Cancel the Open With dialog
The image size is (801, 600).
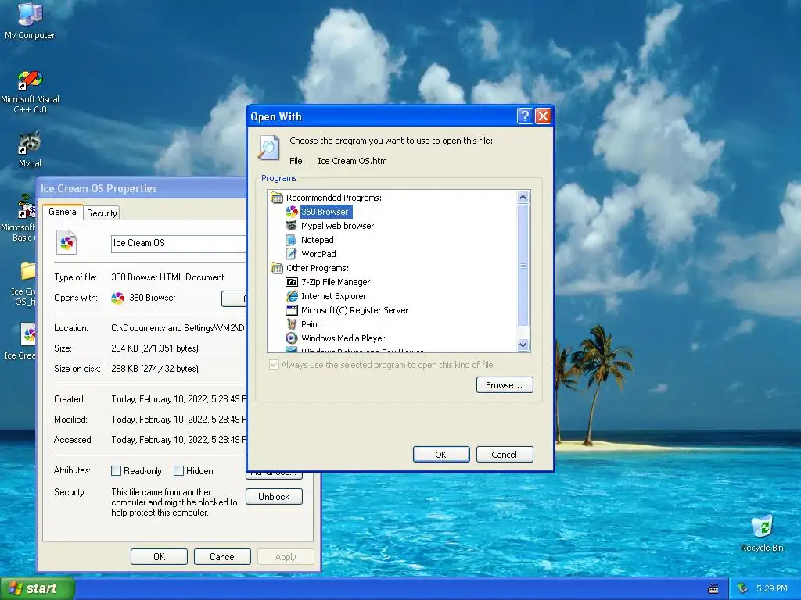click(505, 455)
